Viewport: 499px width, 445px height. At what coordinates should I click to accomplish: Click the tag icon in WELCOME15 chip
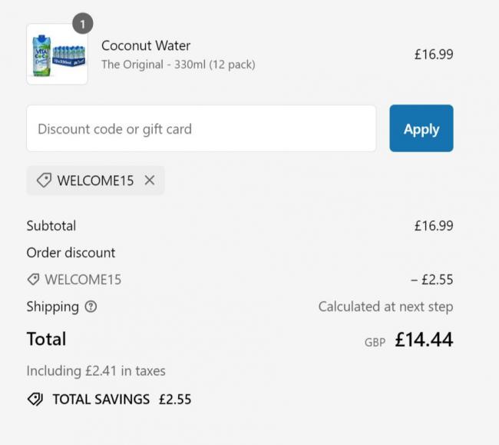tap(44, 181)
